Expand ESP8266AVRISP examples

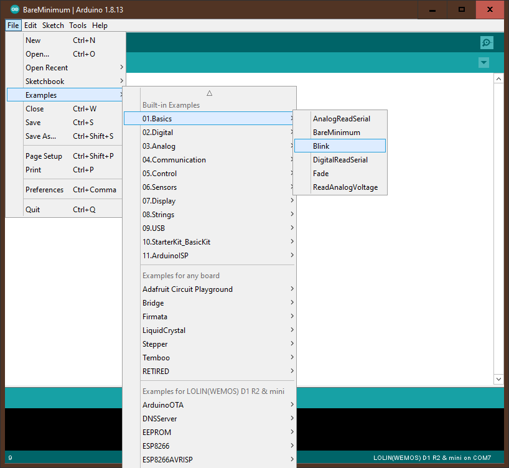tap(209, 459)
